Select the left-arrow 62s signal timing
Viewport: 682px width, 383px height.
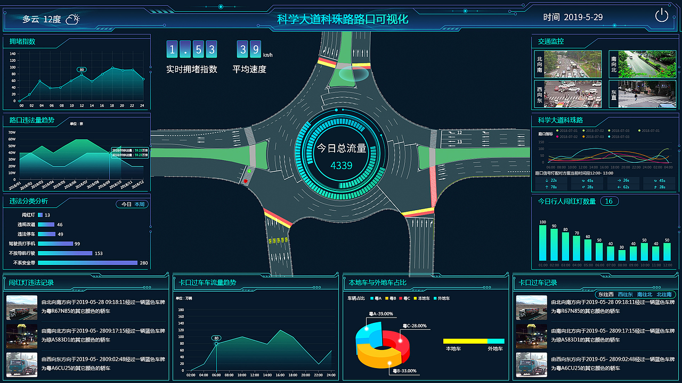point(624,187)
